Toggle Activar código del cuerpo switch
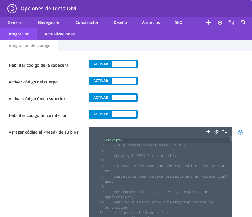 (113, 81)
